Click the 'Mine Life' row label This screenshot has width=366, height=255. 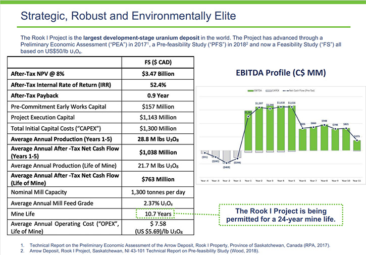pyautogui.click(x=23, y=214)
